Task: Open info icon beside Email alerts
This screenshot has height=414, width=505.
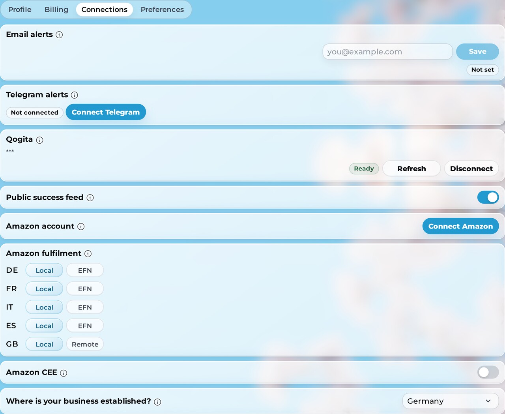Action: click(x=59, y=35)
